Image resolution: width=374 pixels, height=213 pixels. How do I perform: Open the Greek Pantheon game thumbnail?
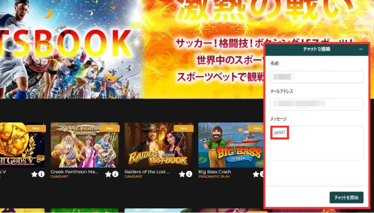click(84, 145)
